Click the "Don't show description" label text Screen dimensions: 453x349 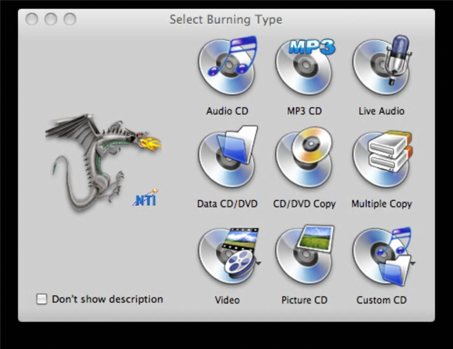coord(107,299)
